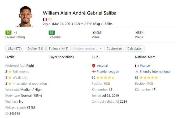191x118 pixels.
Task: Open the France national team link
Action: [145, 66]
